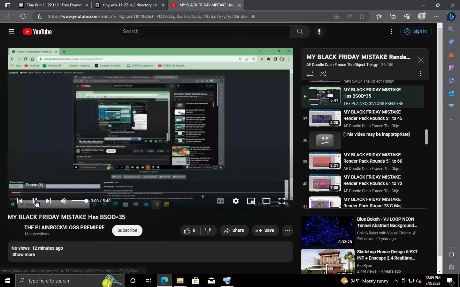Close the MY BLACK FRIDAY MISTAKE tab

[240, 5]
